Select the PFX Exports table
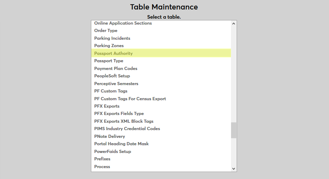 point(107,106)
